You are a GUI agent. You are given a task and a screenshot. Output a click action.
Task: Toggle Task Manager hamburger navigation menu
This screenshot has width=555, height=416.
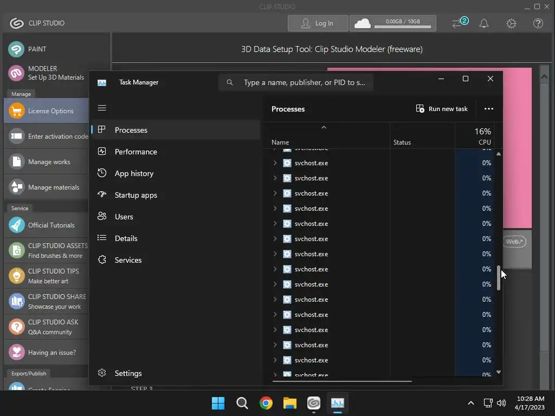[x=102, y=108]
